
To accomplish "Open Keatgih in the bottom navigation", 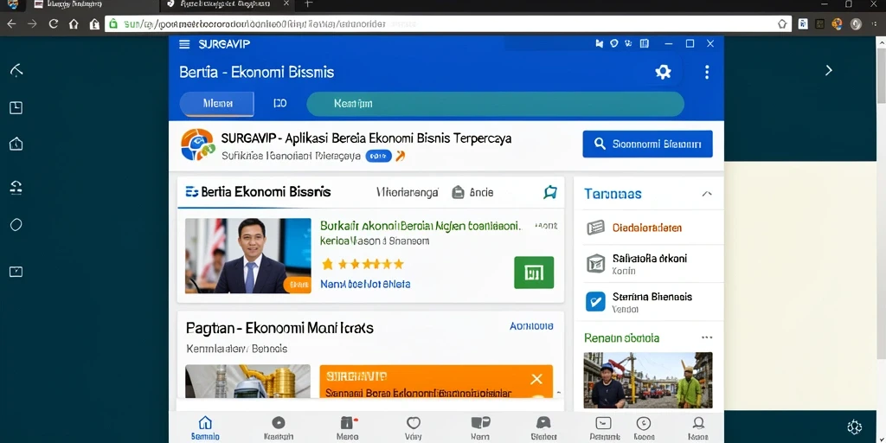I will [278, 428].
